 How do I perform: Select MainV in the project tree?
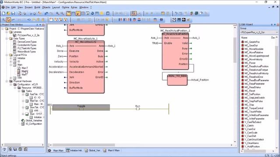25,71
